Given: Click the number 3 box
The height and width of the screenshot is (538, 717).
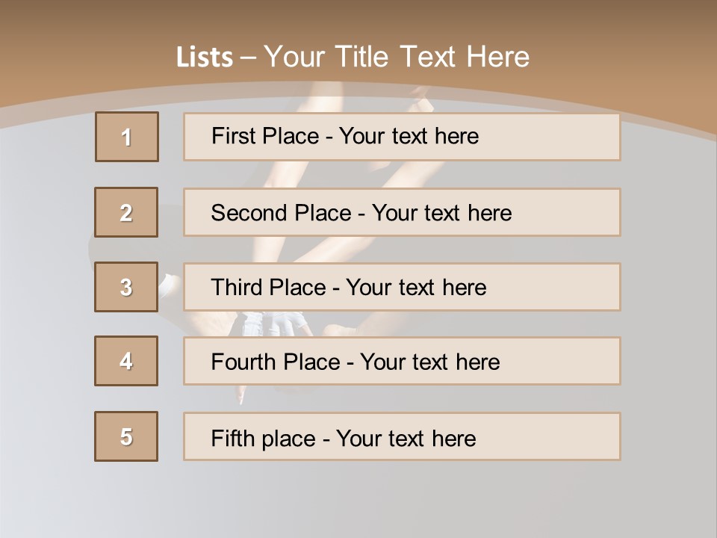Looking at the screenshot, I should pos(126,287).
